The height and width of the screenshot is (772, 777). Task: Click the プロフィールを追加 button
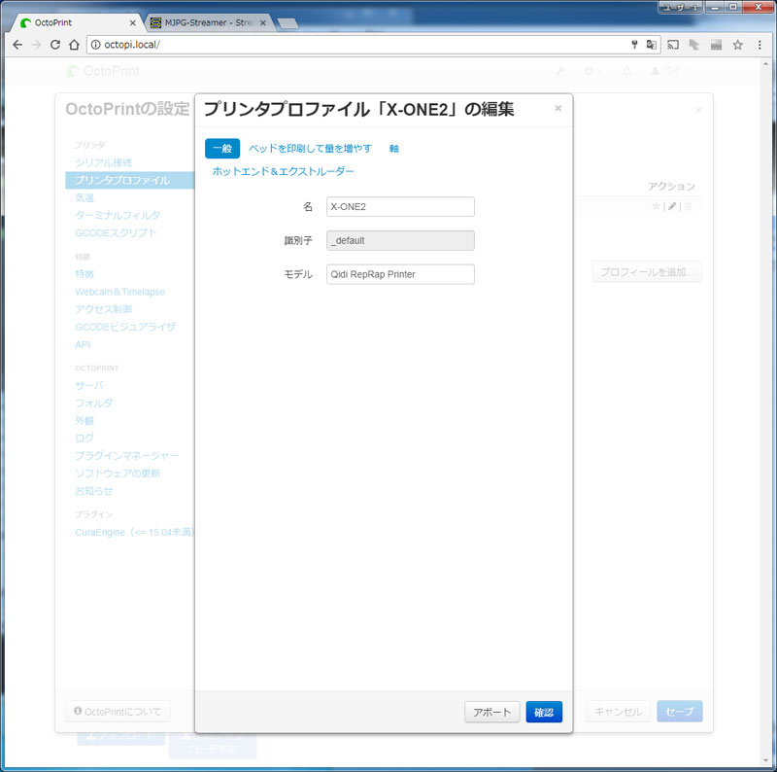pyautogui.click(x=647, y=272)
